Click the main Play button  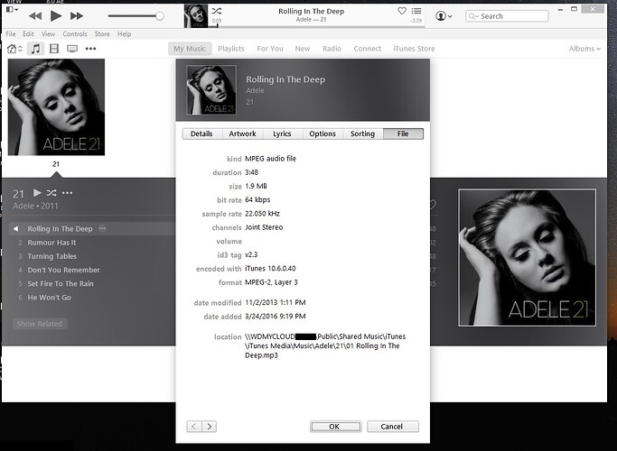coord(56,16)
